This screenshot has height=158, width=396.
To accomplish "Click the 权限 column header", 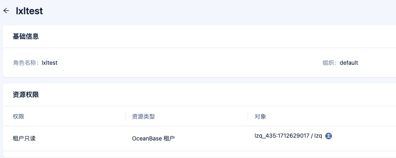I will 18,116.
